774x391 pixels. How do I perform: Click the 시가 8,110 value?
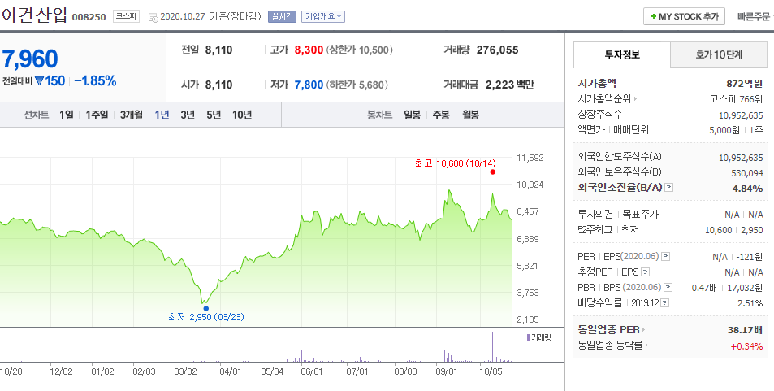tap(218, 85)
